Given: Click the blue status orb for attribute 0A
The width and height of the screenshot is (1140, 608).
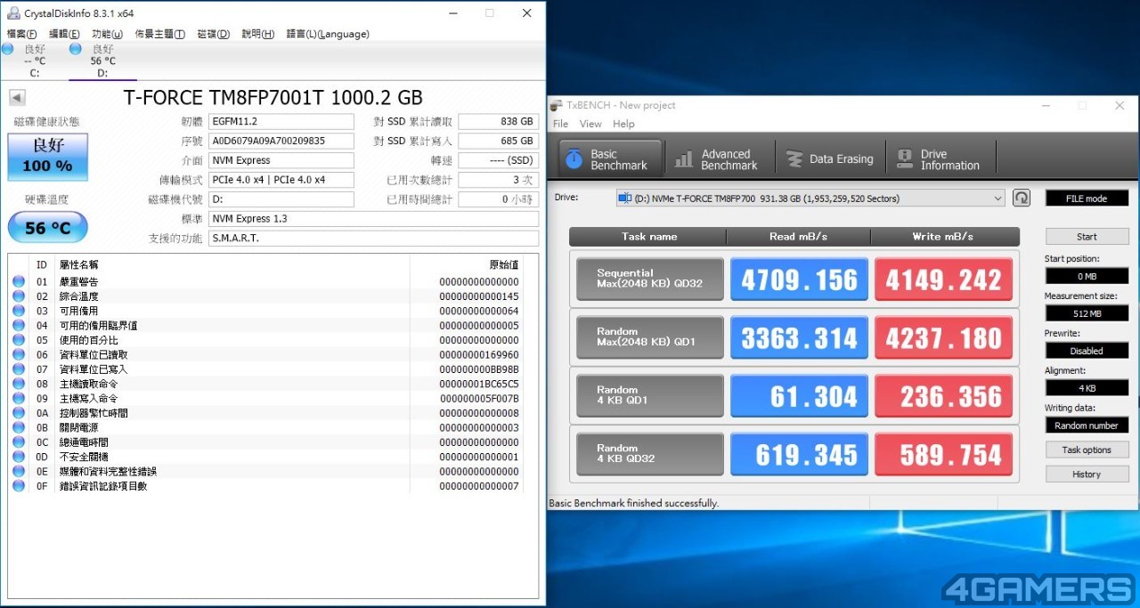Looking at the screenshot, I should (19, 413).
